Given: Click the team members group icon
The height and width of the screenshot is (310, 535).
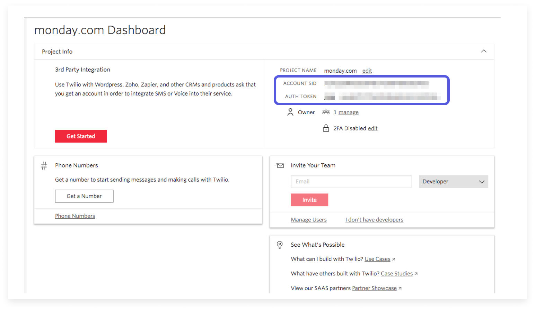Looking at the screenshot, I should click(326, 112).
